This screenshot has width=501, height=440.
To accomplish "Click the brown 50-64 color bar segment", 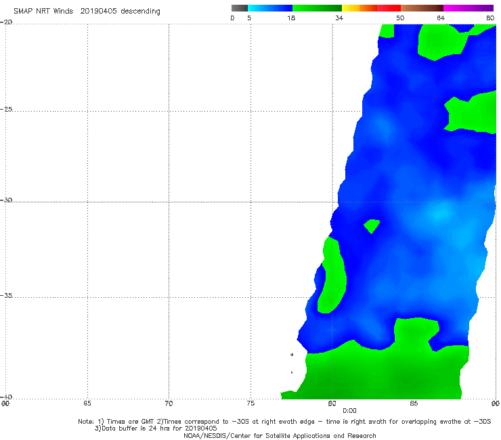I will coord(422,8).
